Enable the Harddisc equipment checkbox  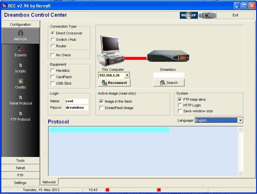[x=53, y=70]
